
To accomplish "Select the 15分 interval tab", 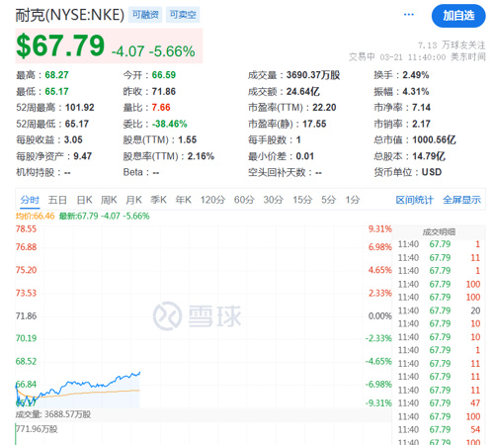I will coord(302,200).
